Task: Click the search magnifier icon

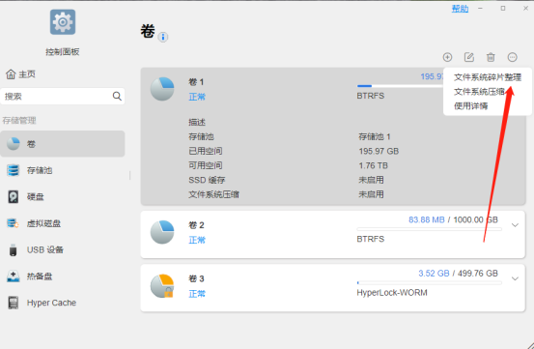Action: [x=117, y=96]
